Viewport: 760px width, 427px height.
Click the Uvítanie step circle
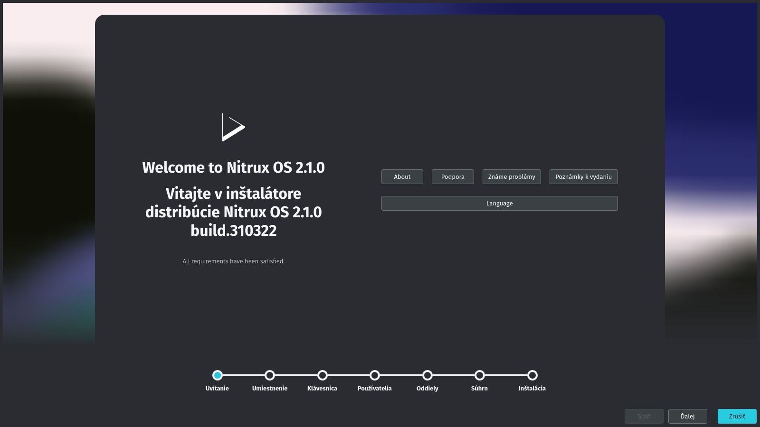point(218,375)
